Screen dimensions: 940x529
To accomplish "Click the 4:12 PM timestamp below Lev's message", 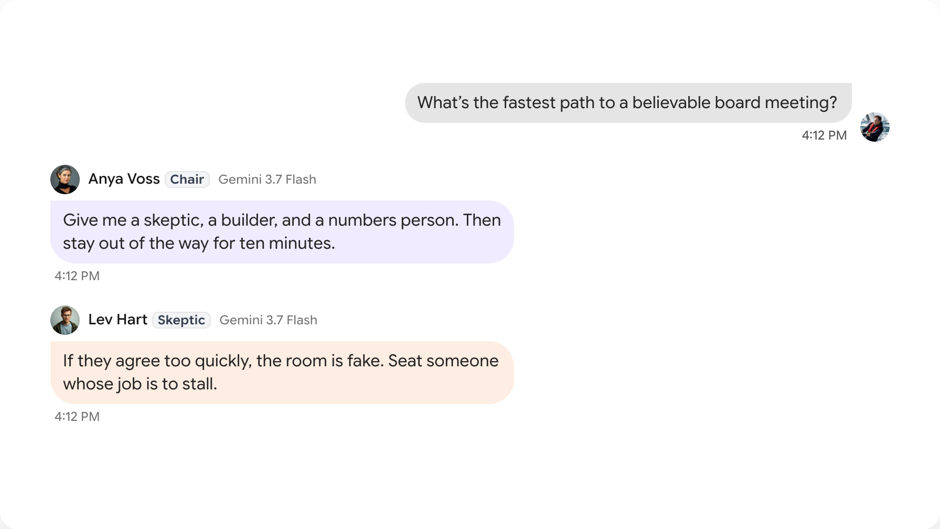I will pyautogui.click(x=77, y=417).
